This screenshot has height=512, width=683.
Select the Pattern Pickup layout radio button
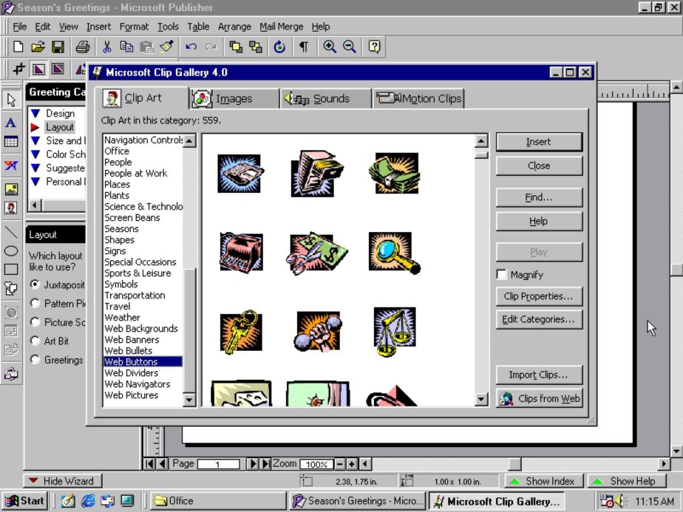pyautogui.click(x=35, y=303)
